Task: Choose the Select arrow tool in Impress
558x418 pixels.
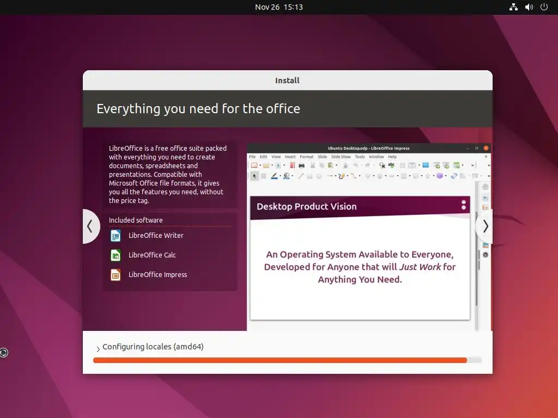Action: (254, 176)
